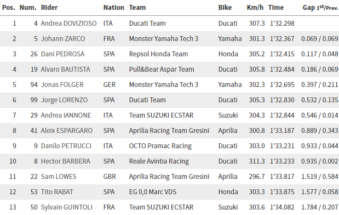Select the Gap 1st/Prev. column header
This screenshot has height=215, width=339.
pyautogui.click(x=320, y=8)
